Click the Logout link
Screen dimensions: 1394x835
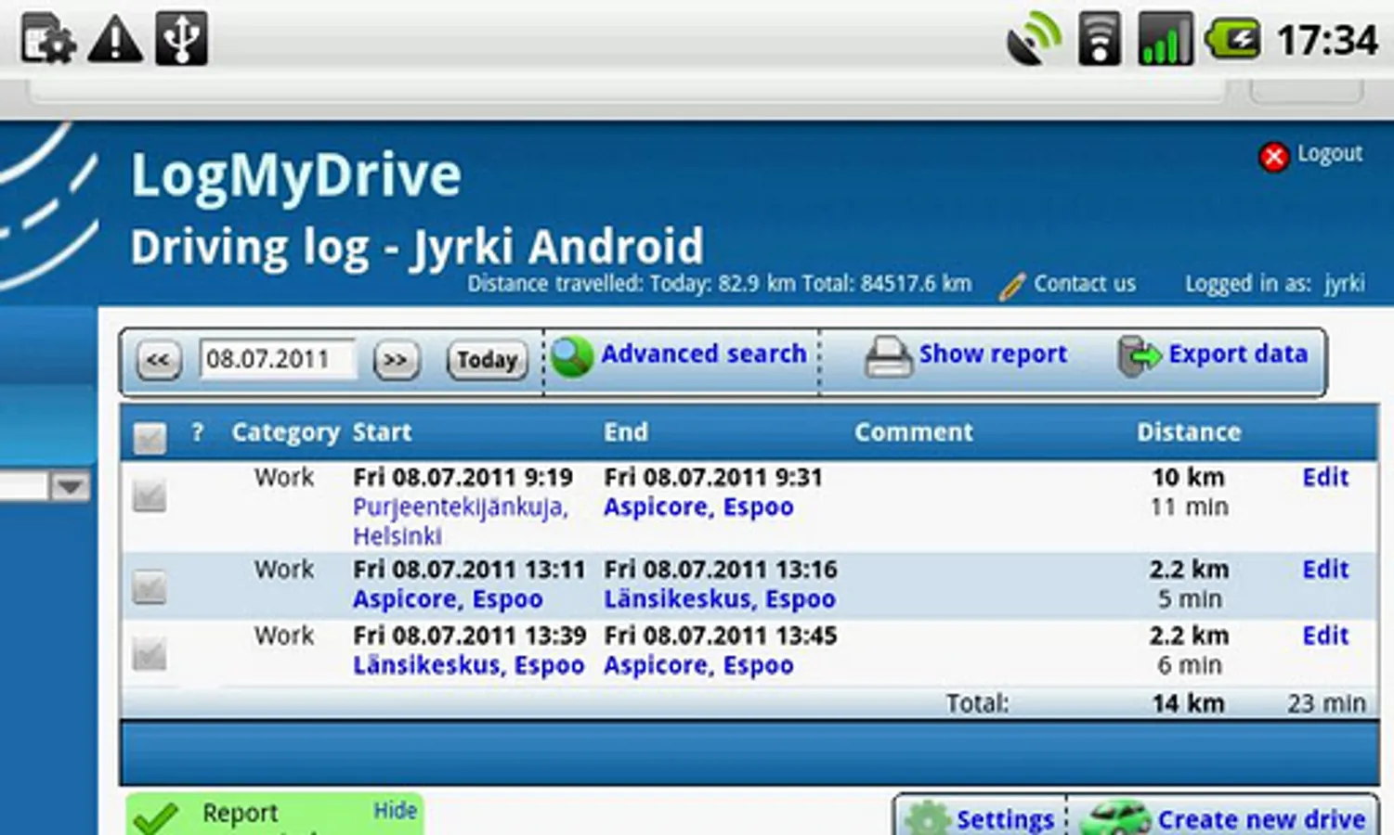pyautogui.click(x=1330, y=153)
